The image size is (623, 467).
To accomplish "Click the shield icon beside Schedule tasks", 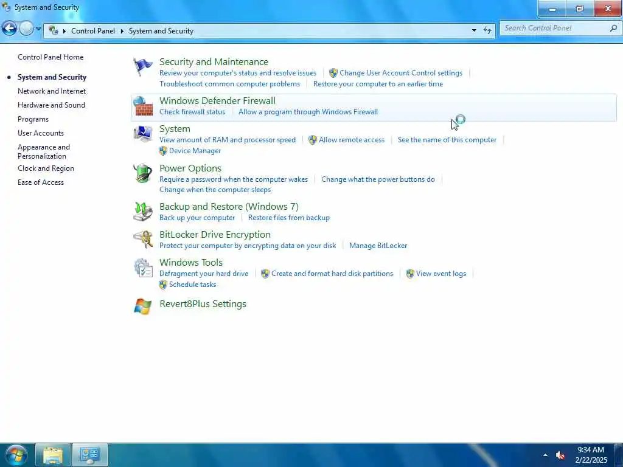I will [x=163, y=285].
